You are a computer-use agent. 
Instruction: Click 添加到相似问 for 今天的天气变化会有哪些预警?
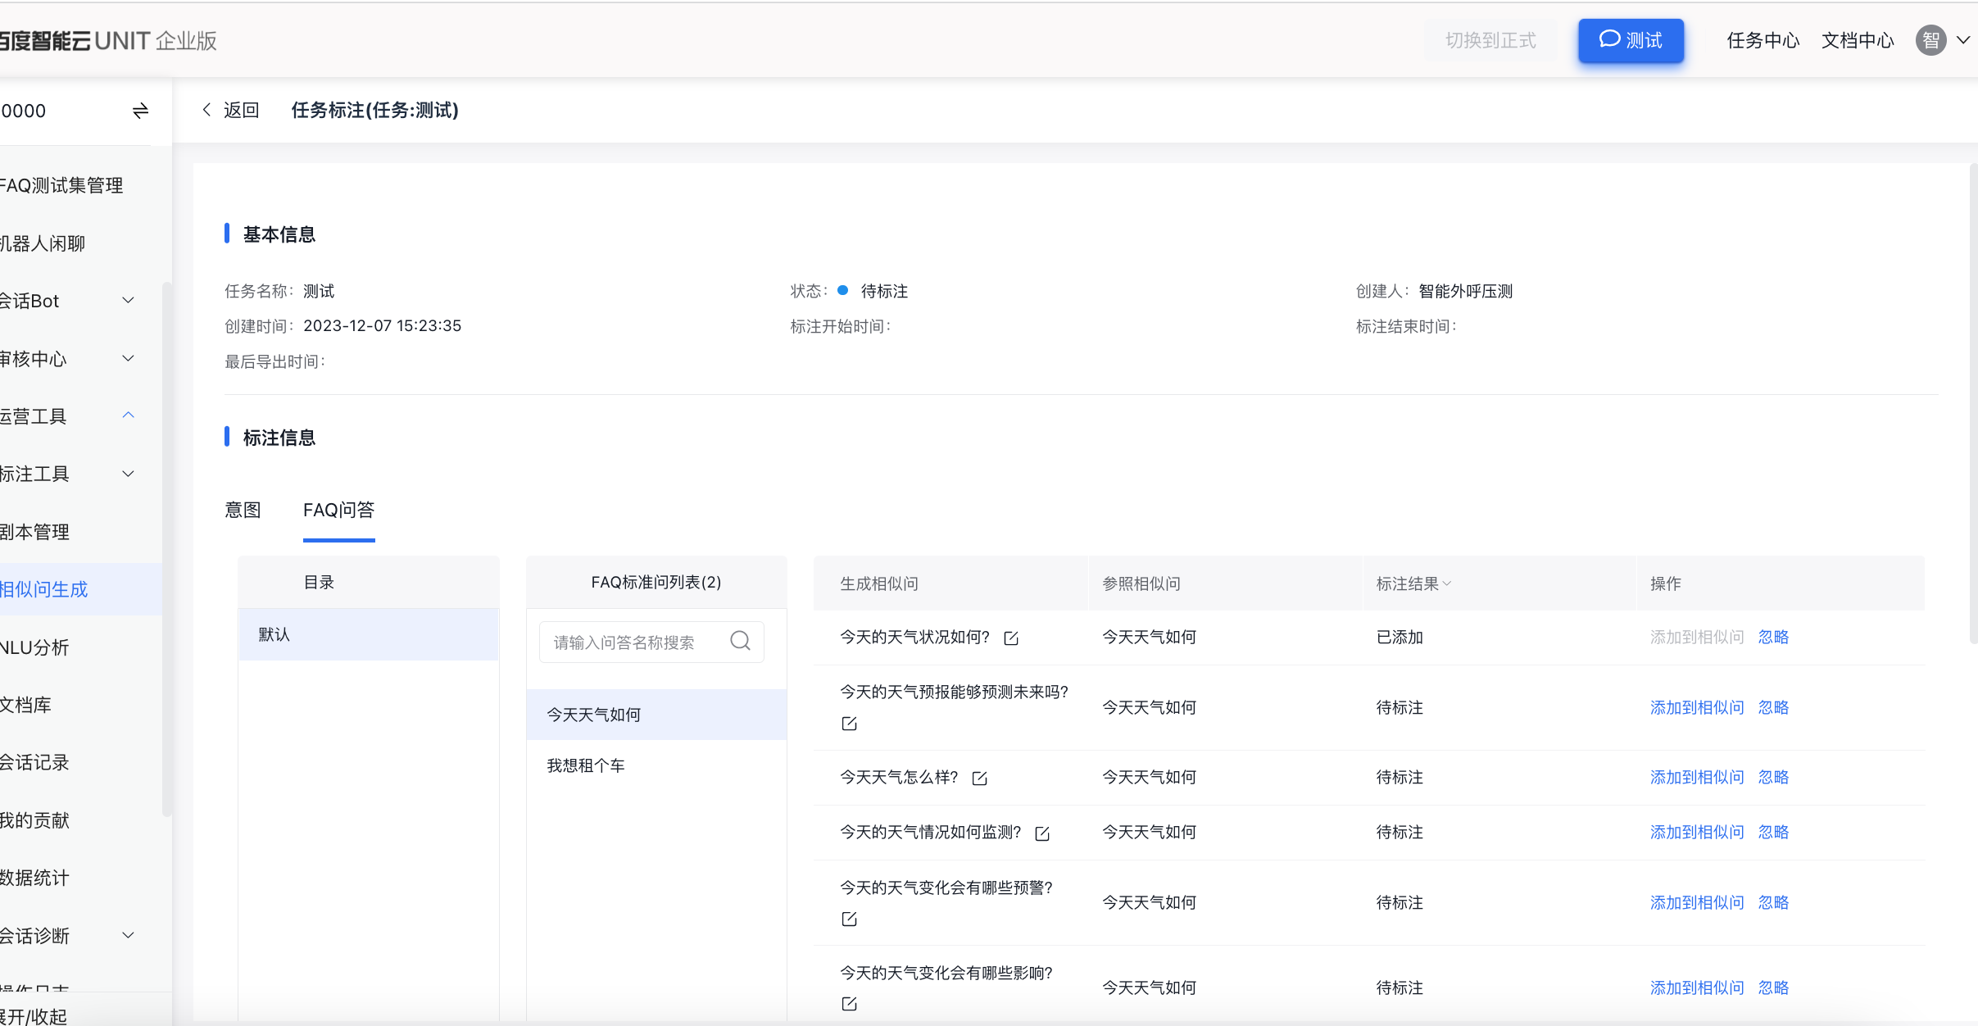[x=1697, y=902]
